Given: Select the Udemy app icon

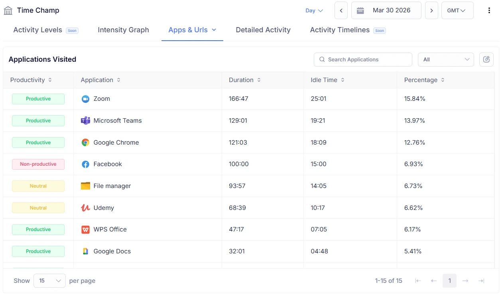Looking at the screenshot, I should pos(85,208).
